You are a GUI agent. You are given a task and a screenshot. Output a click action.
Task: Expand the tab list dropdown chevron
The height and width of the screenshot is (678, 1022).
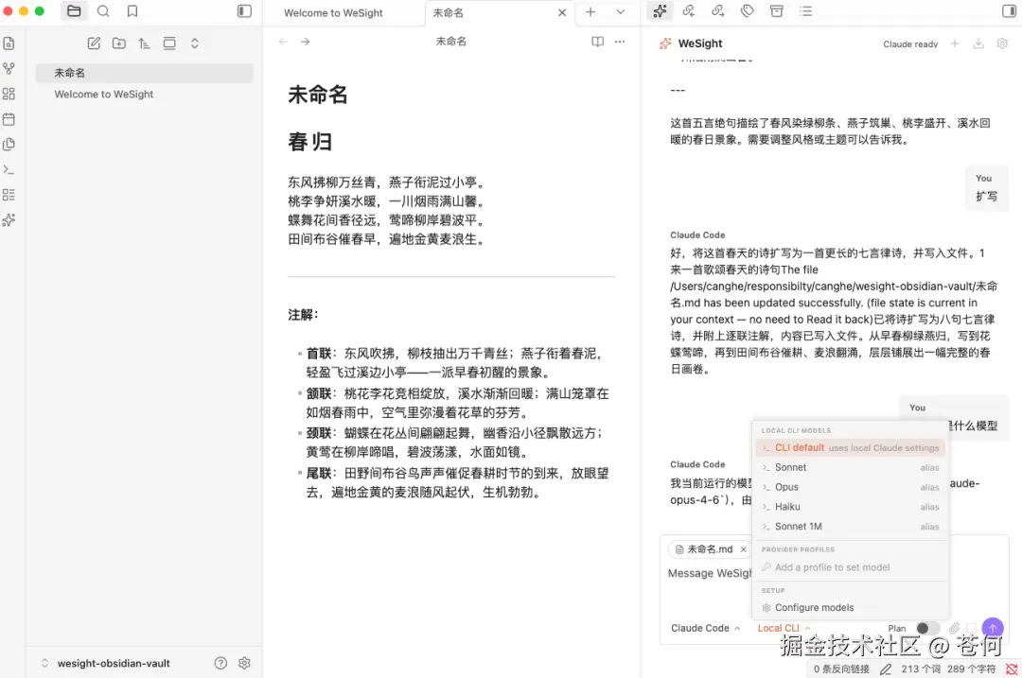pos(621,11)
